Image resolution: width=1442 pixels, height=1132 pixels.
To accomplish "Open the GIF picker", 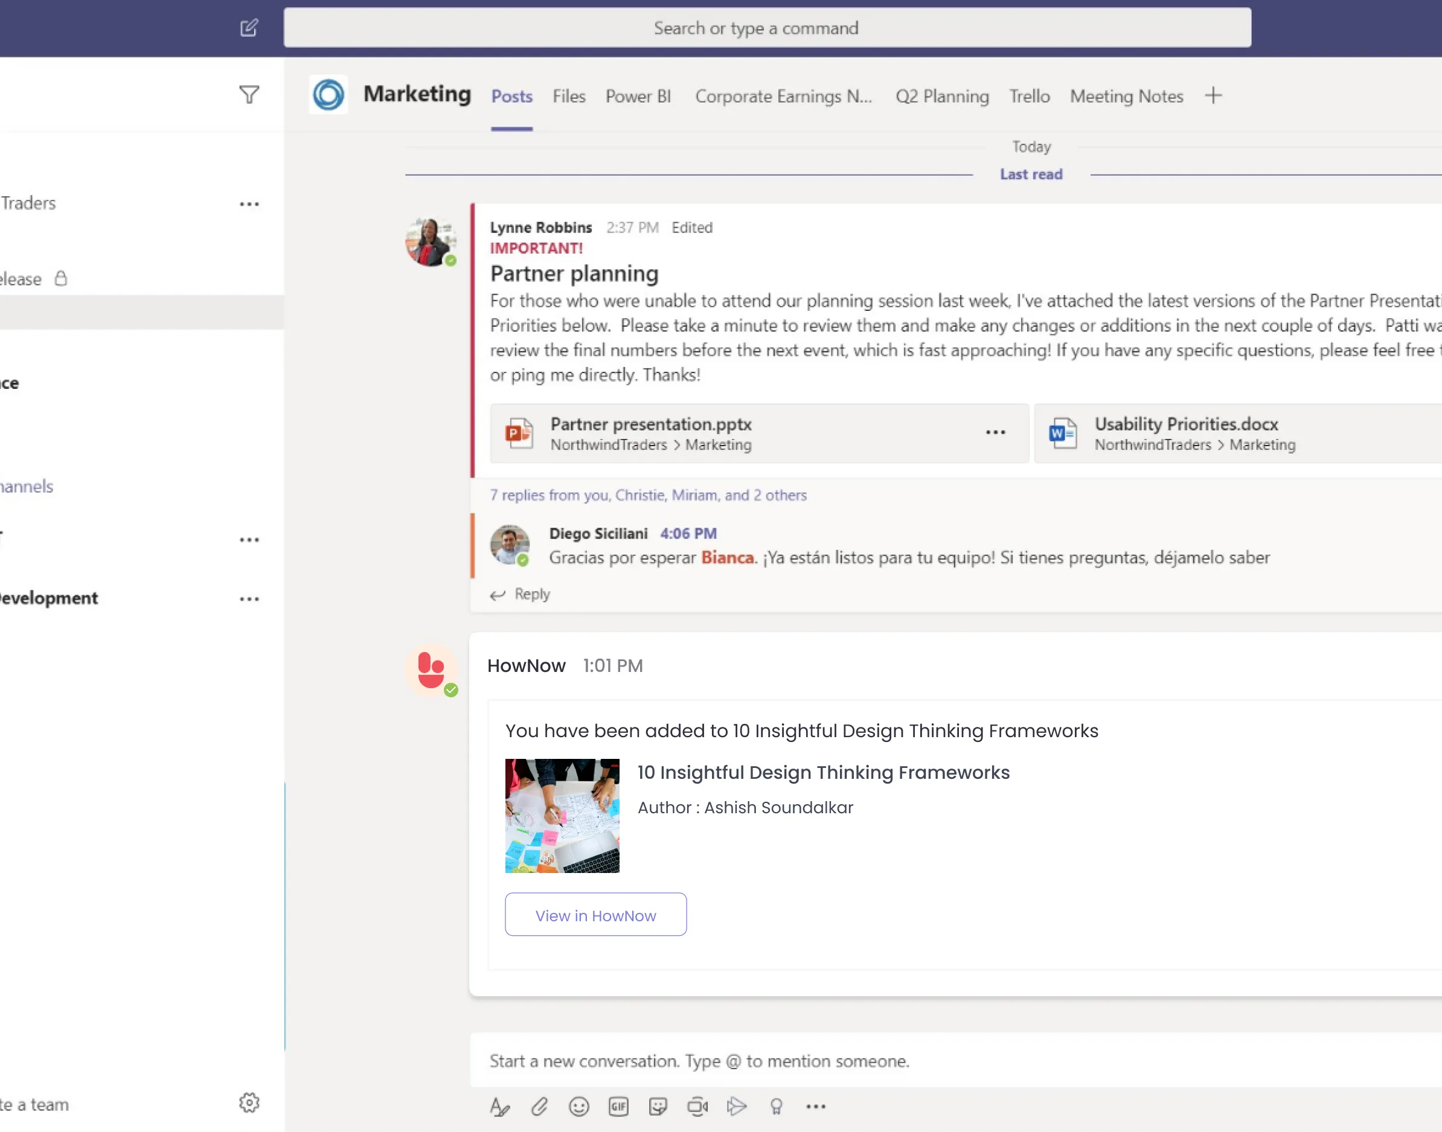I will [x=618, y=1106].
